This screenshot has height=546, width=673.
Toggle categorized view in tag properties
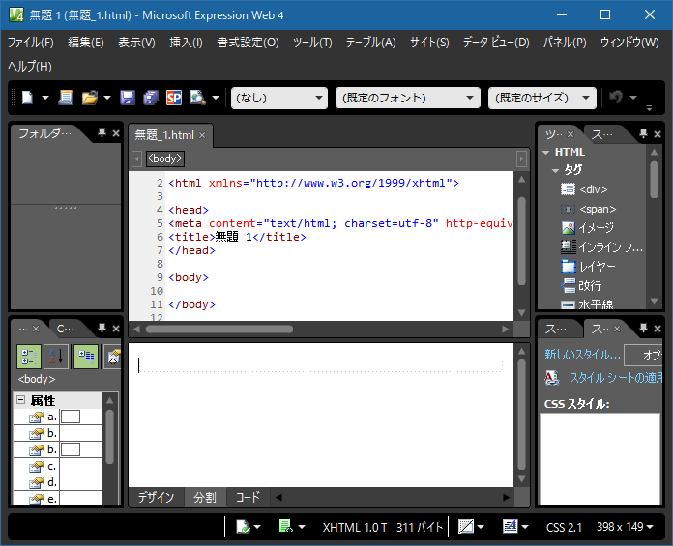point(29,357)
